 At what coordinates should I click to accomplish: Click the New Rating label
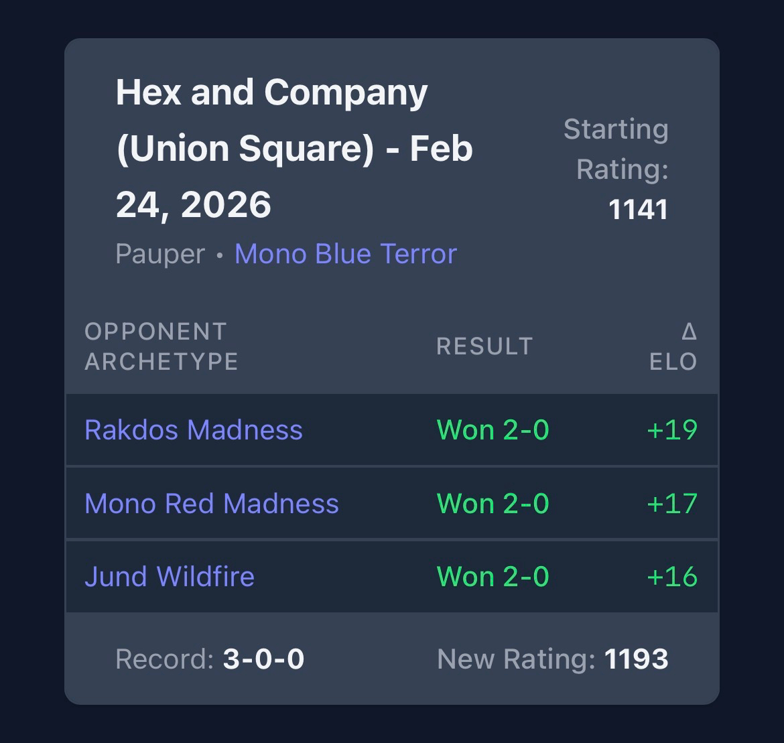coord(516,659)
